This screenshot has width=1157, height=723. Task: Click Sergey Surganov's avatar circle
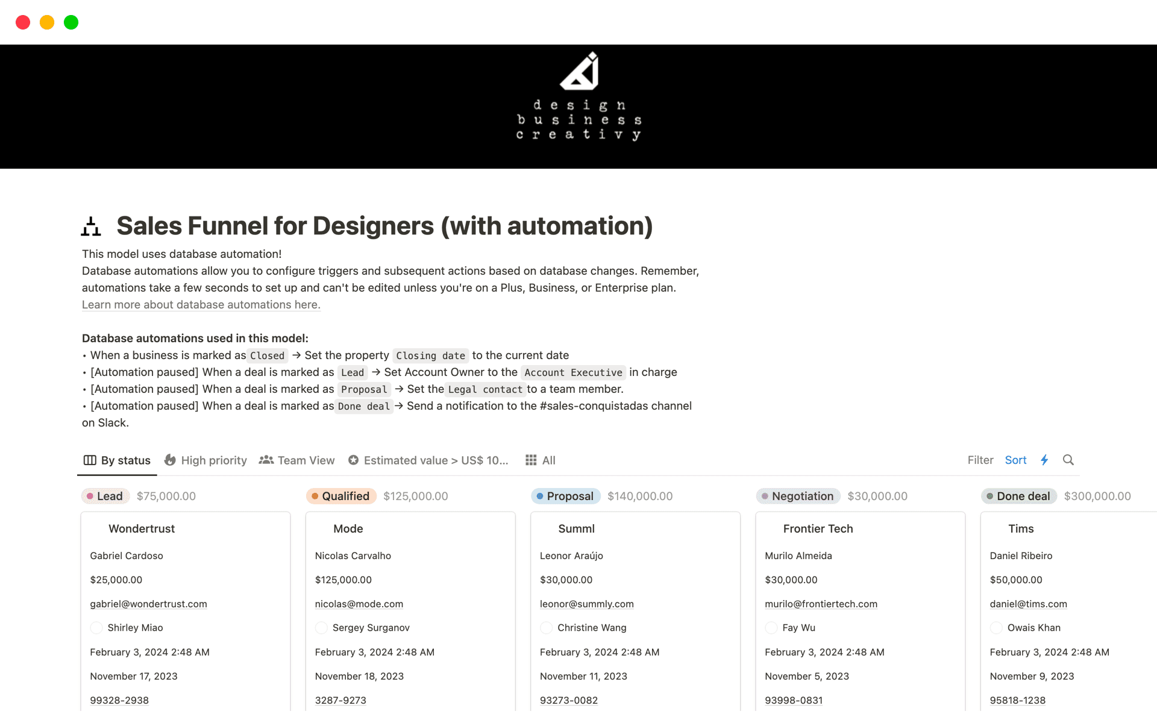point(321,628)
